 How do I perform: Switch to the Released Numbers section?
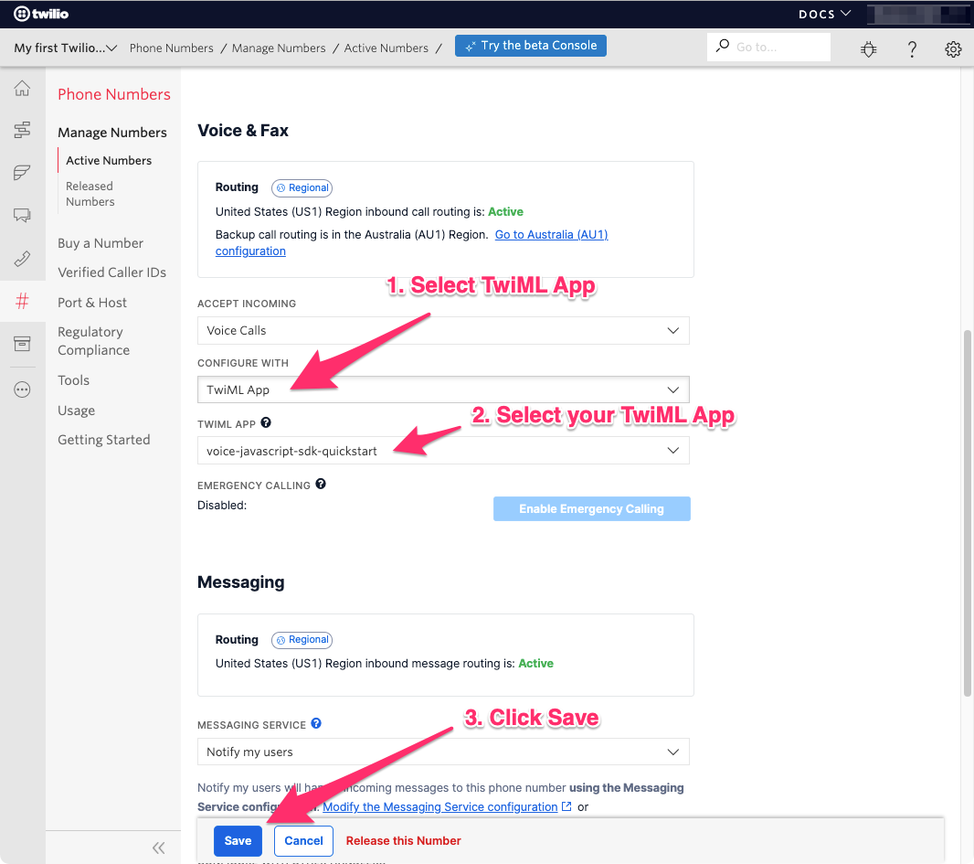point(89,193)
